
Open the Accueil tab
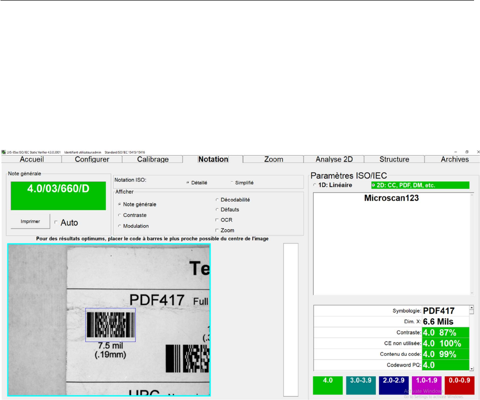(x=32, y=159)
